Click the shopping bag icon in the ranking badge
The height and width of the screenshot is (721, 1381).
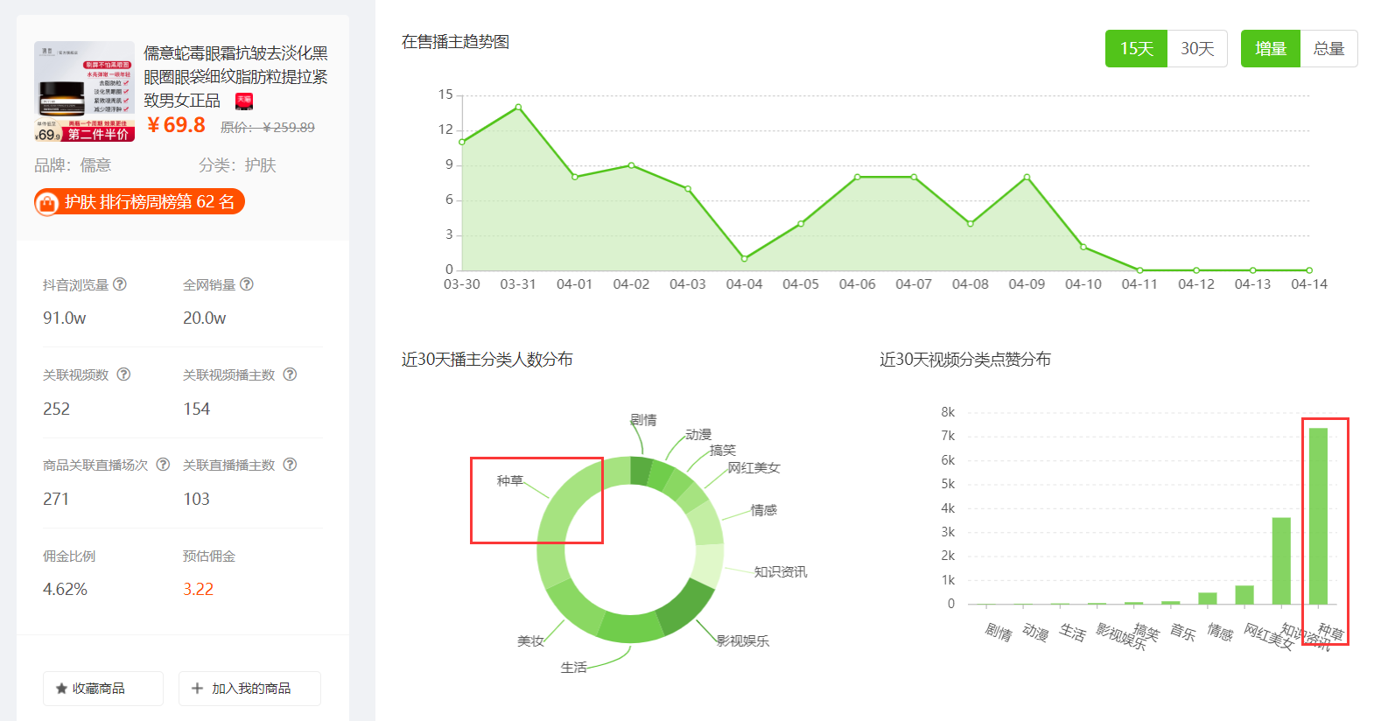(48, 202)
